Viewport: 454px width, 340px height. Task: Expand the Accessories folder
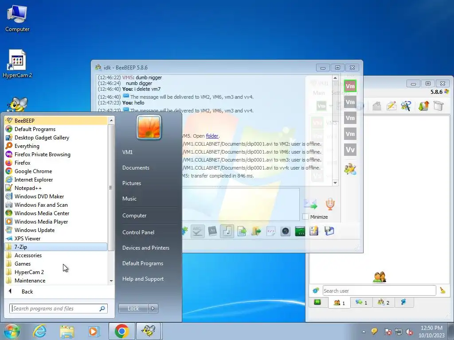pos(56,255)
